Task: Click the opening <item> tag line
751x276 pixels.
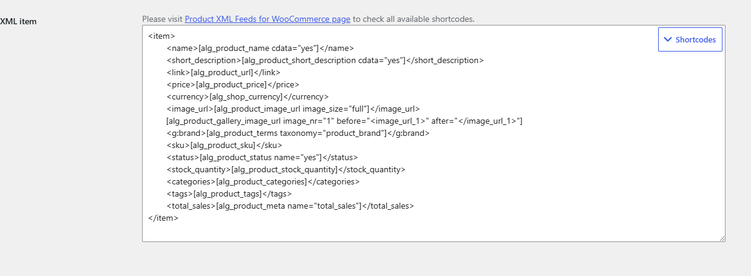Action: click(161, 36)
